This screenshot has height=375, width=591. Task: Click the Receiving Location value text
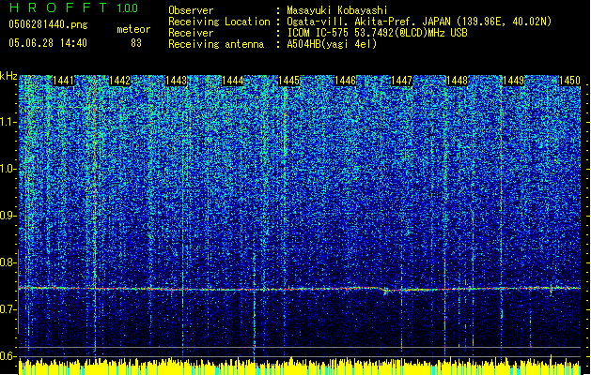pyautogui.click(x=419, y=22)
